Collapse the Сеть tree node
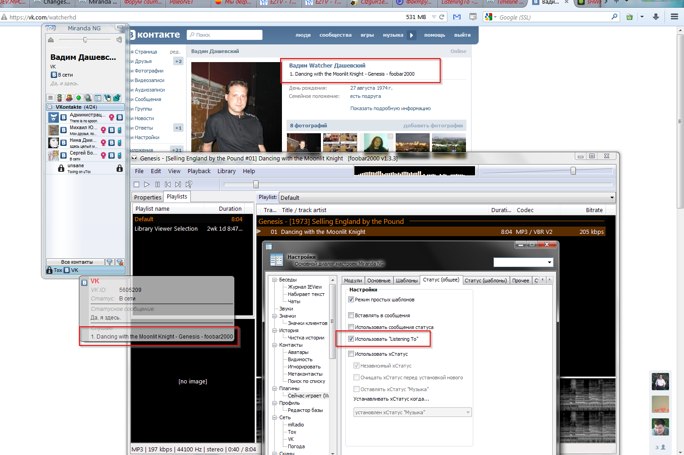This screenshot has width=684, height=455. point(275,417)
